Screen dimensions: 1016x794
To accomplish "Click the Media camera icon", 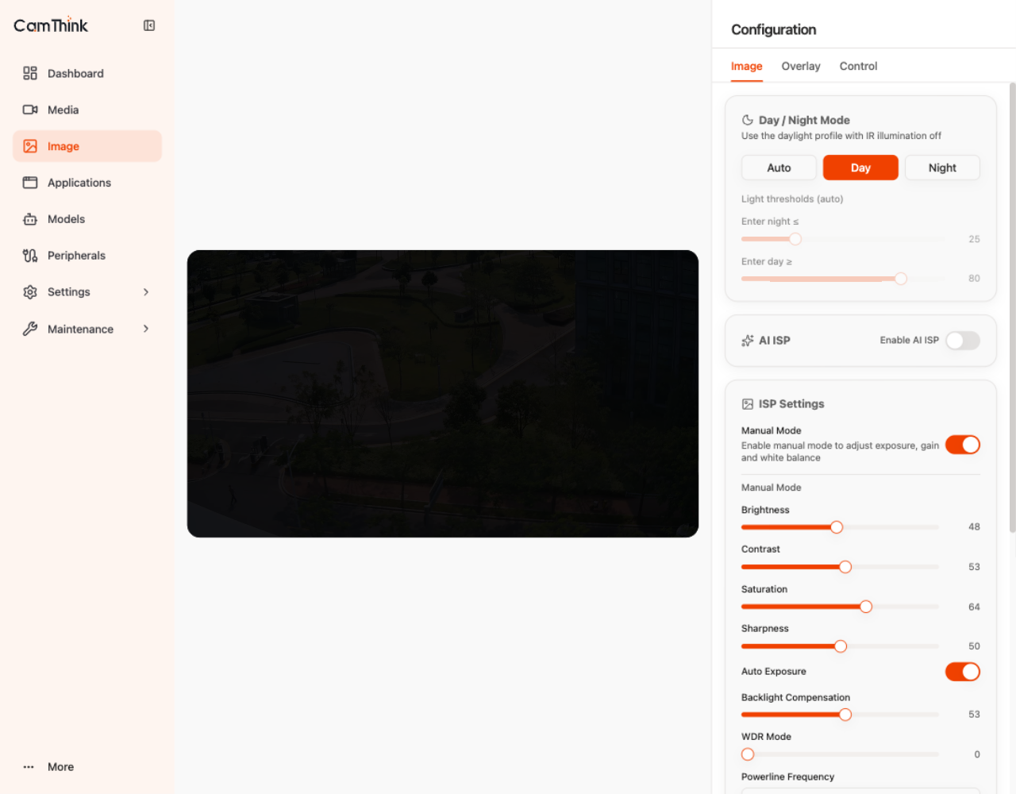I will (x=30, y=110).
